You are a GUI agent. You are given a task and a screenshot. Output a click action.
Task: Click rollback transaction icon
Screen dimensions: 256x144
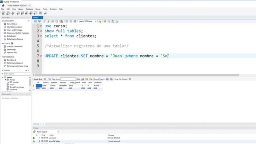(x=71, y=21)
